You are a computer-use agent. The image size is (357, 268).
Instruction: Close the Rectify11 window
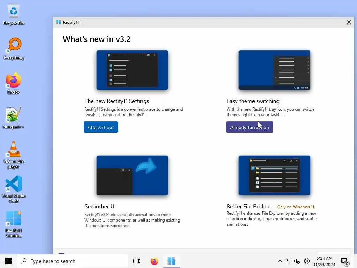click(x=349, y=22)
